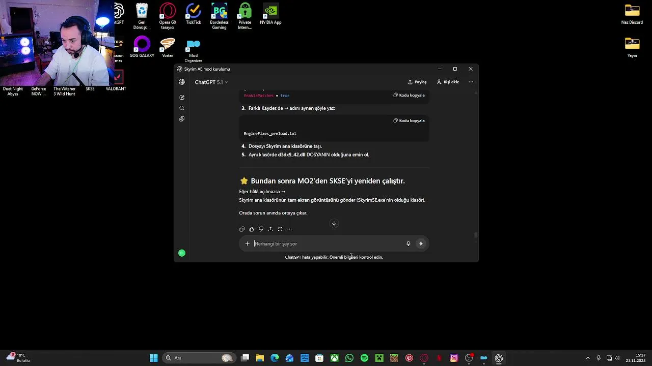Viewport: 652px width, 366px height.
Task: Open WhatsApp from taskbar
Action: [349, 358]
